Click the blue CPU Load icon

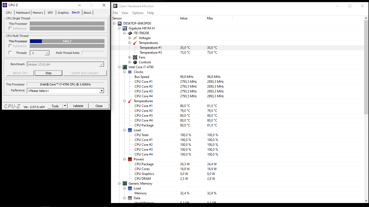tap(130, 130)
